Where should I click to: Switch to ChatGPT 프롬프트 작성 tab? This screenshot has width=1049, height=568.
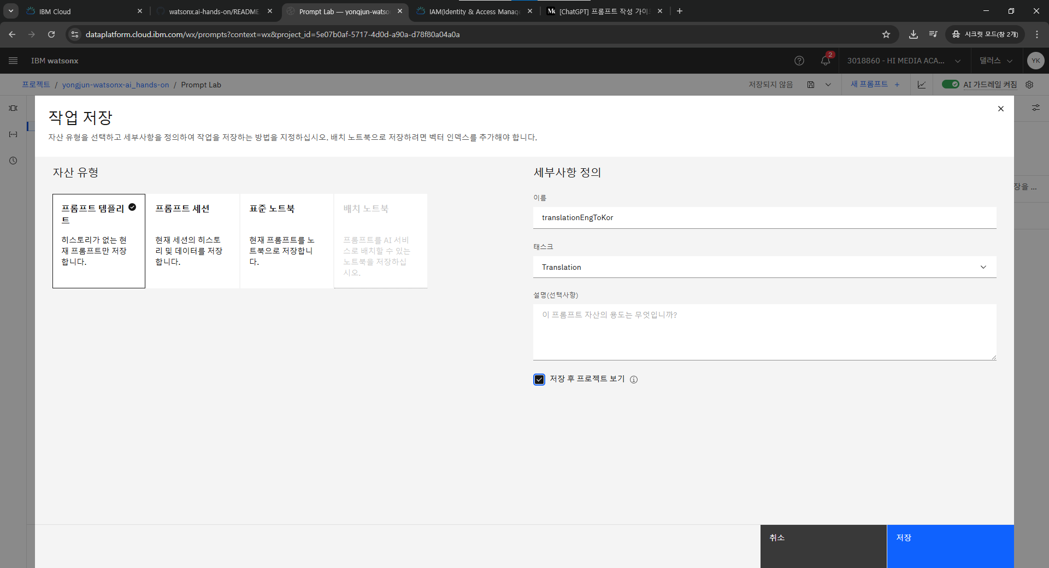603,11
